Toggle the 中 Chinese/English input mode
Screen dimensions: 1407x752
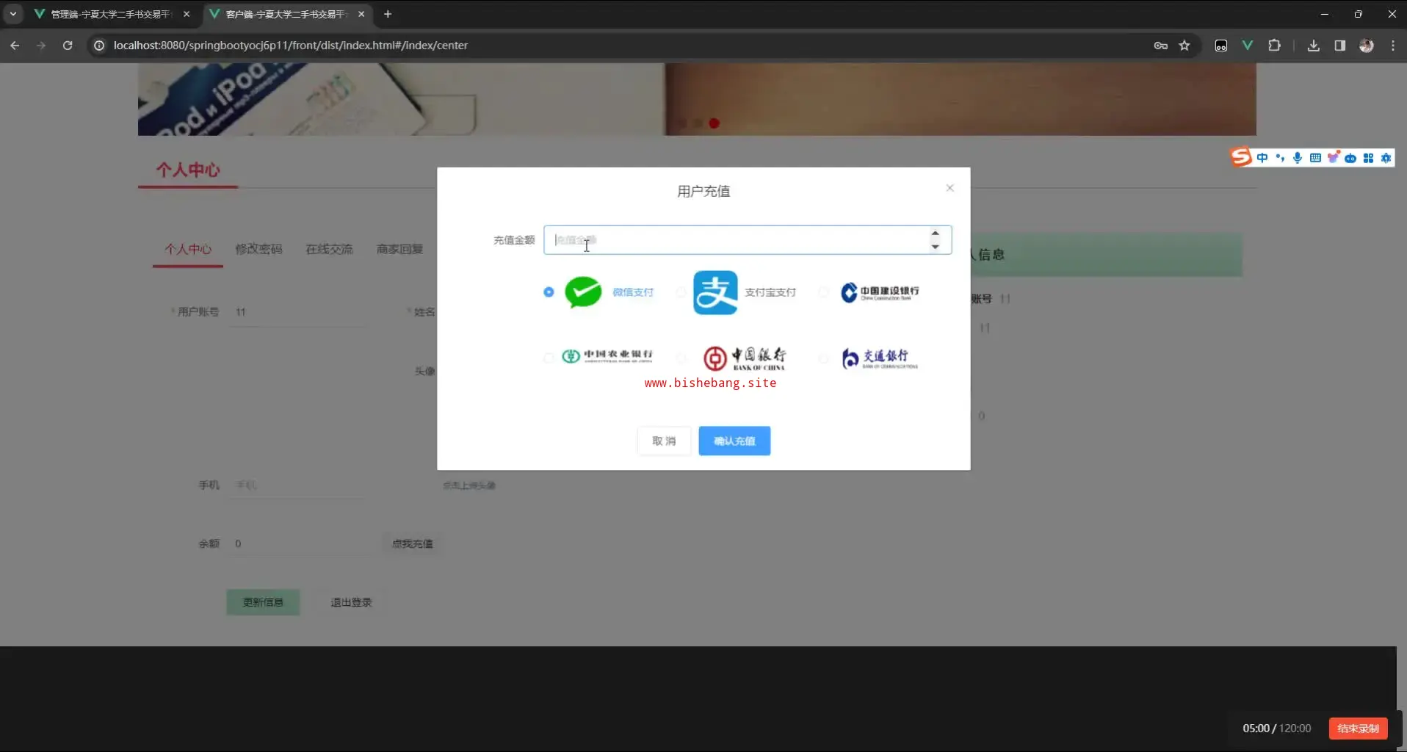[1262, 158]
